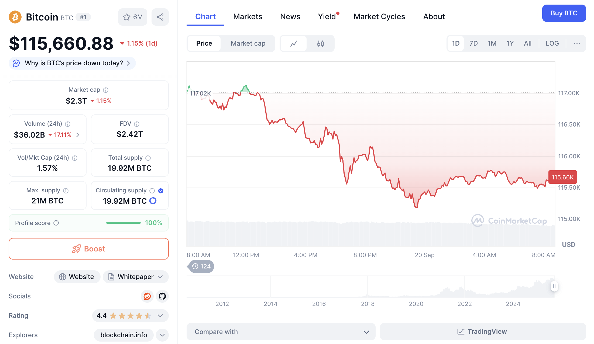Viewport: 594px width, 344px height.
Task: Set chart range to All
Action: 528,43
